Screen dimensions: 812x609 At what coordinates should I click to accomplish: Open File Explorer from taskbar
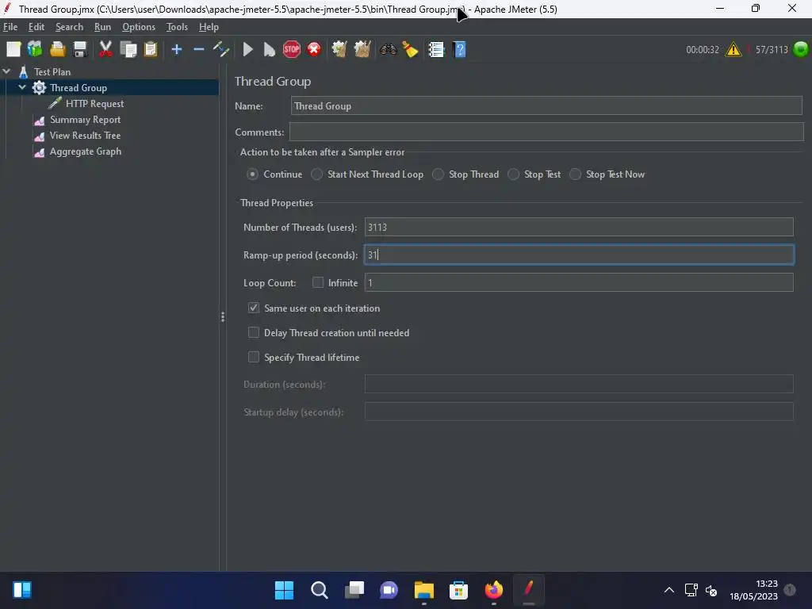[x=423, y=590]
